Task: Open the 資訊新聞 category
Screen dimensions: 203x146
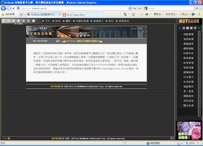Action: pos(188,39)
